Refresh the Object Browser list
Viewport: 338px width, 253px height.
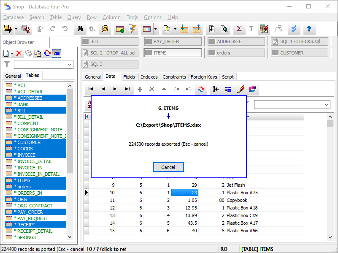pyautogui.click(x=47, y=53)
